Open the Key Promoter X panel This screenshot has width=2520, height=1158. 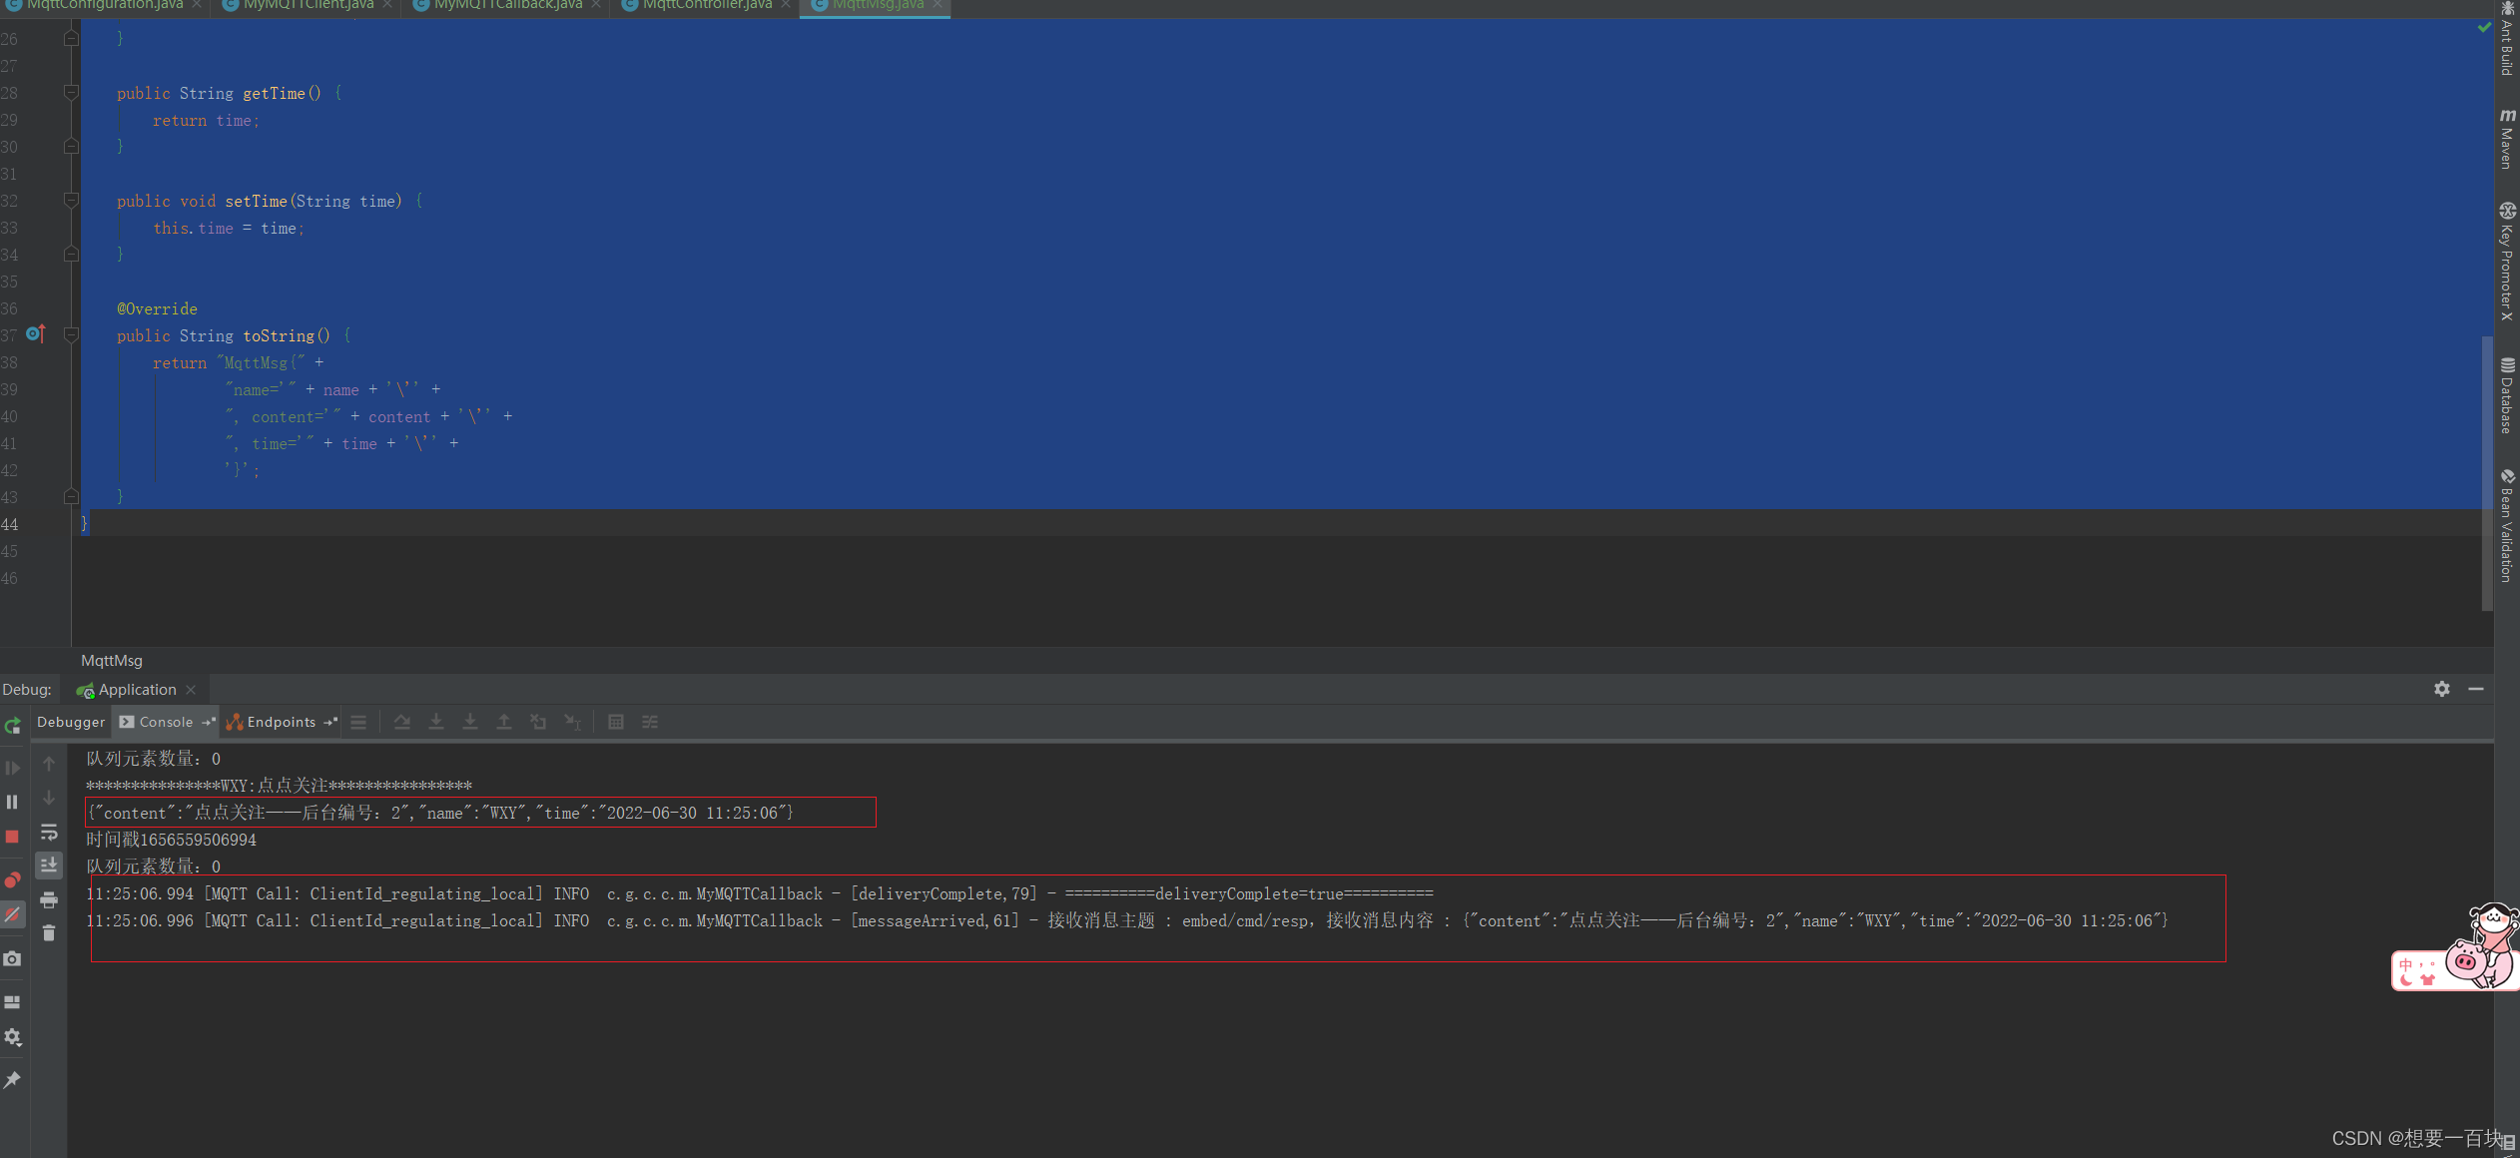pyautogui.click(x=2507, y=262)
